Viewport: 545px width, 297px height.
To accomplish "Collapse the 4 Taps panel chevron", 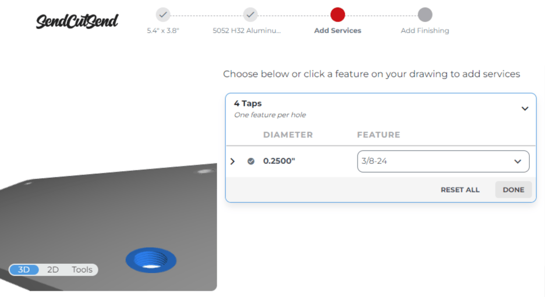I will tap(525, 109).
